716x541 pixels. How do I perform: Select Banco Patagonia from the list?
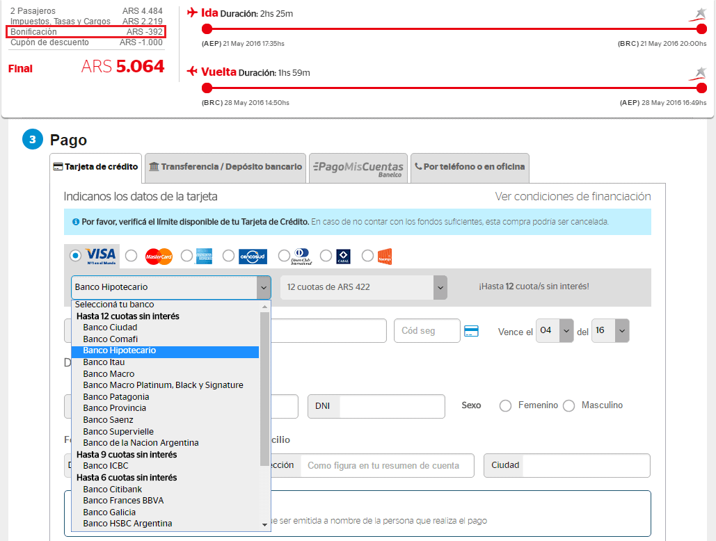pos(166,397)
